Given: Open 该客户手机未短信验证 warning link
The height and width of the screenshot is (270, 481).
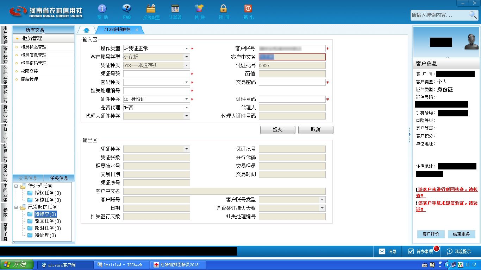Looking at the screenshot, I should tap(446, 206).
